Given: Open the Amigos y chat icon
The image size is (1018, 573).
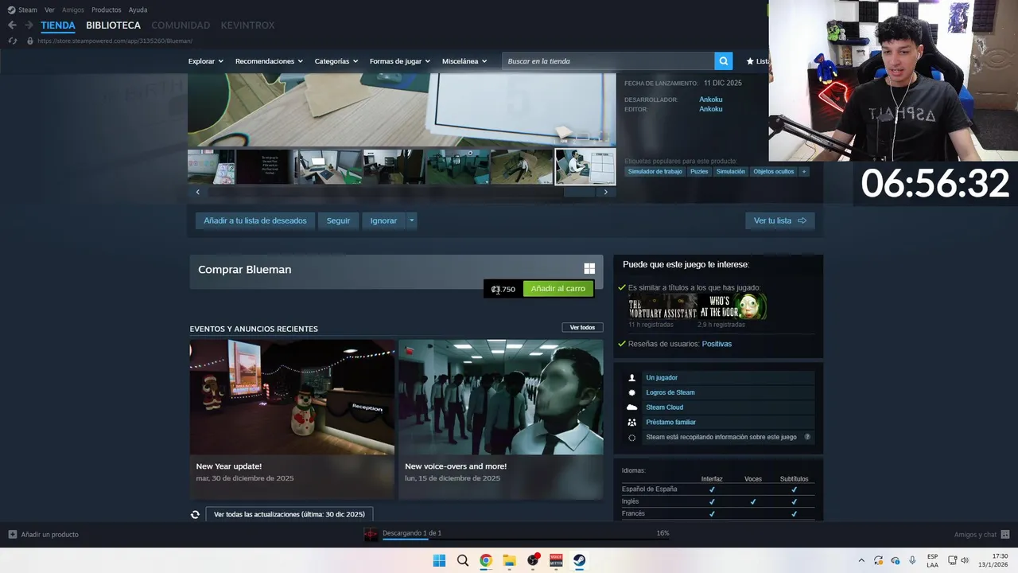Looking at the screenshot, I should pyautogui.click(x=1005, y=535).
